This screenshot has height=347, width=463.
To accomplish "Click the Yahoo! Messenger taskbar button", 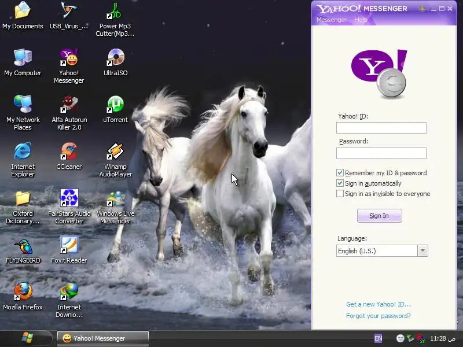I will (103, 338).
